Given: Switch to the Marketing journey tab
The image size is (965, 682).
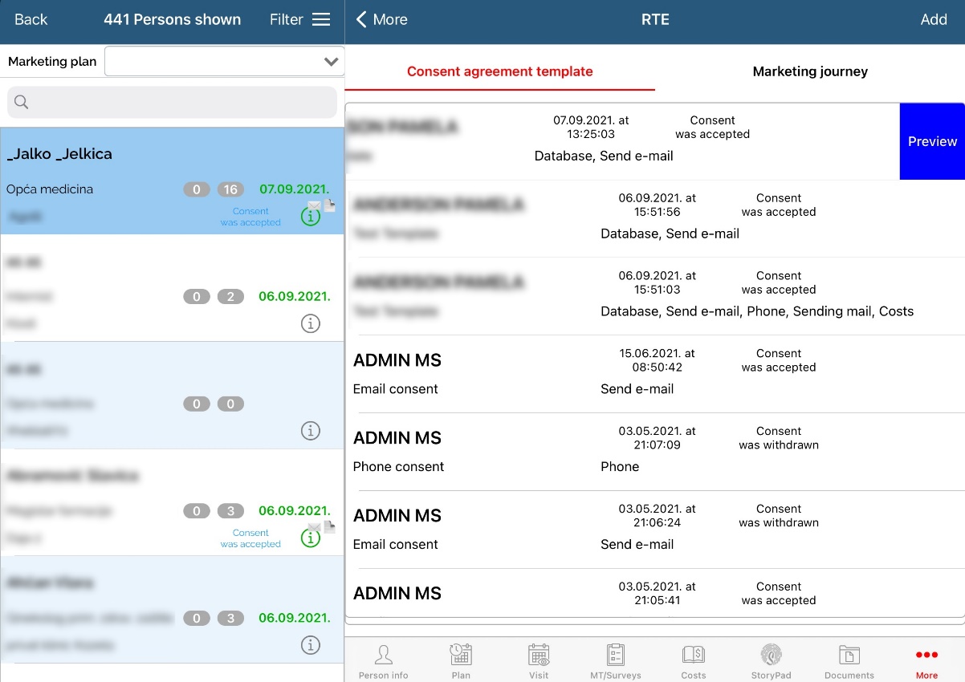Looking at the screenshot, I should [810, 71].
